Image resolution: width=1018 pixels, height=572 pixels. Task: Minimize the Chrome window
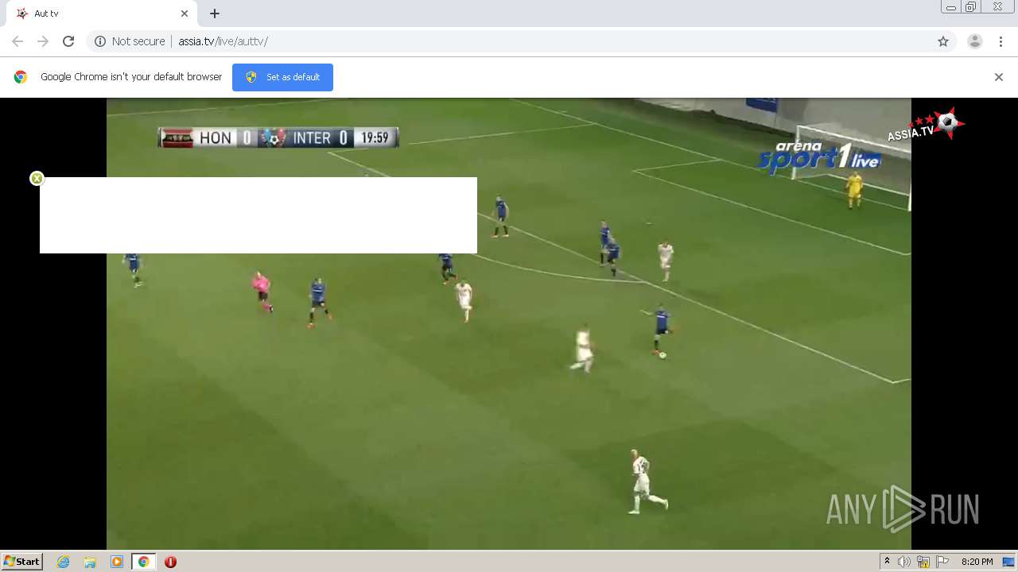(x=950, y=7)
